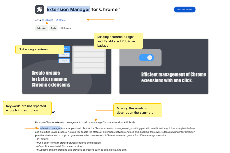The height and width of the screenshot is (153, 230).
Task: Click the Add to Chrome button
Action: [185, 10]
